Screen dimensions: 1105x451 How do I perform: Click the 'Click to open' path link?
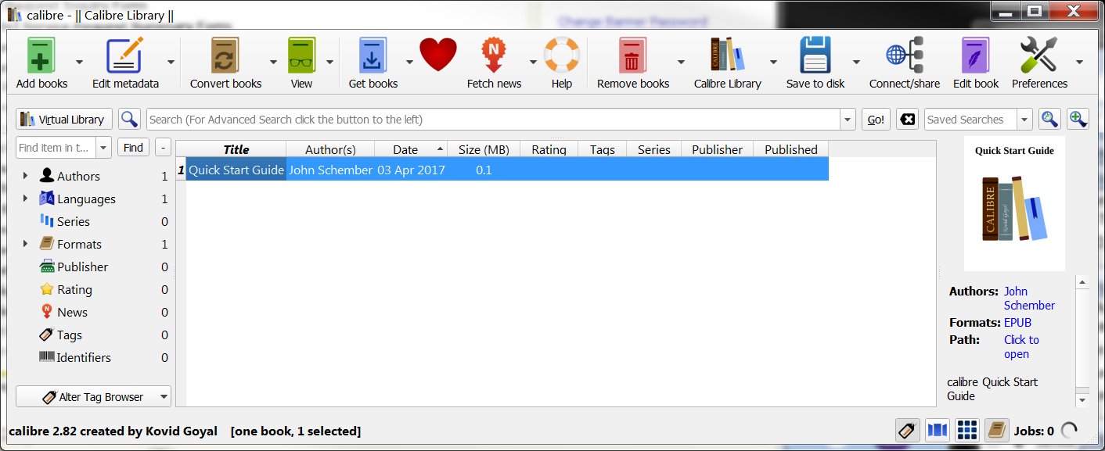[1021, 347]
